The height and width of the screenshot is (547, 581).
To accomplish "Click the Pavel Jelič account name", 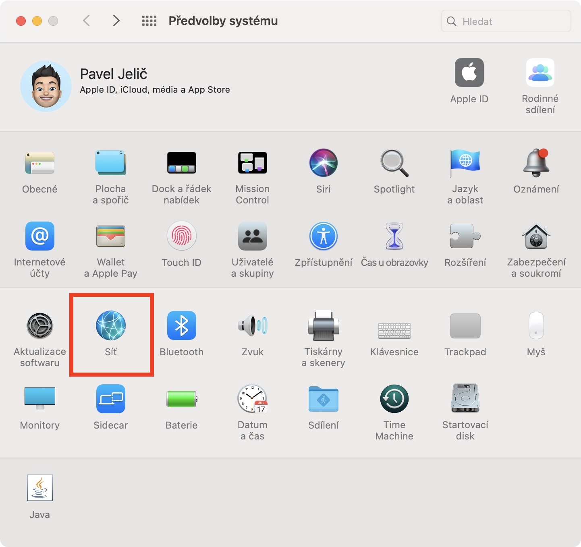I will coord(114,74).
